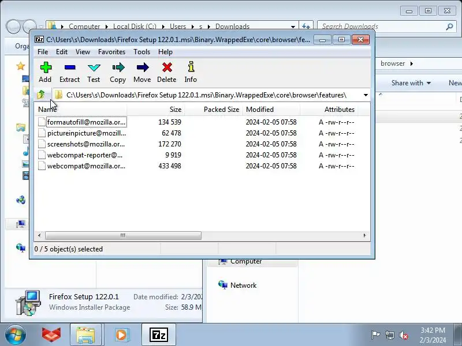Open the Explorer address bar history dropdown

click(293, 27)
